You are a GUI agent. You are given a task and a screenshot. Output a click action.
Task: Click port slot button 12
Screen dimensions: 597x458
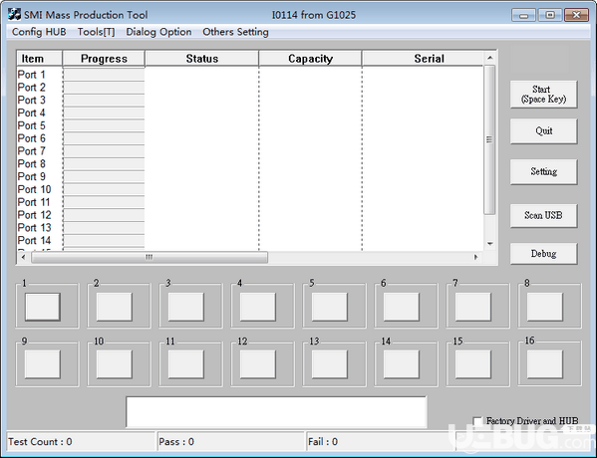(258, 364)
